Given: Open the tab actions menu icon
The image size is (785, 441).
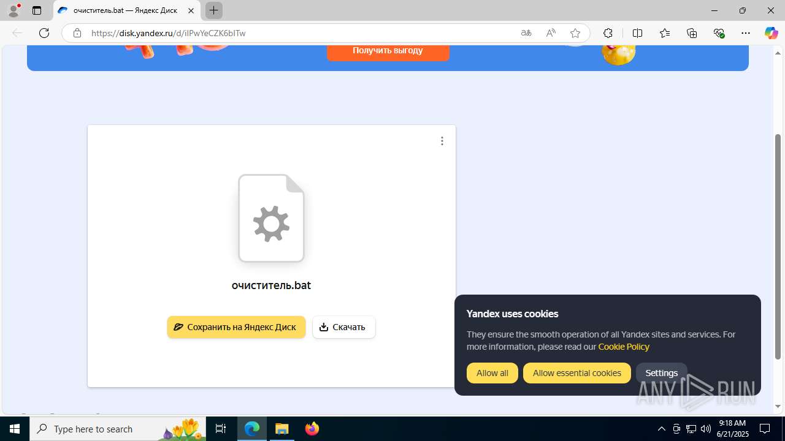Looking at the screenshot, I should [37, 10].
